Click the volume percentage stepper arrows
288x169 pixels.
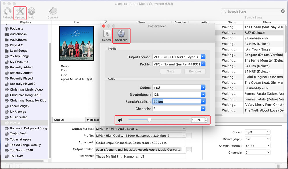click(206, 120)
